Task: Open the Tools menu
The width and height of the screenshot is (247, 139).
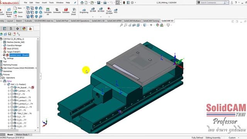Action: pos(51,3)
